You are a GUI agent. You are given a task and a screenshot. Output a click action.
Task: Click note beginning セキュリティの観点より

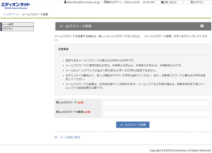pyautogui.click(x=135, y=77)
